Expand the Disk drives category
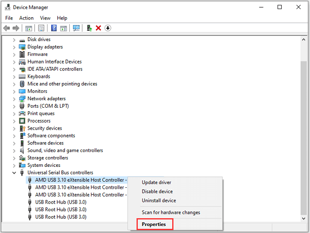The height and width of the screenshot is (233, 310). click(x=14, y=40)
